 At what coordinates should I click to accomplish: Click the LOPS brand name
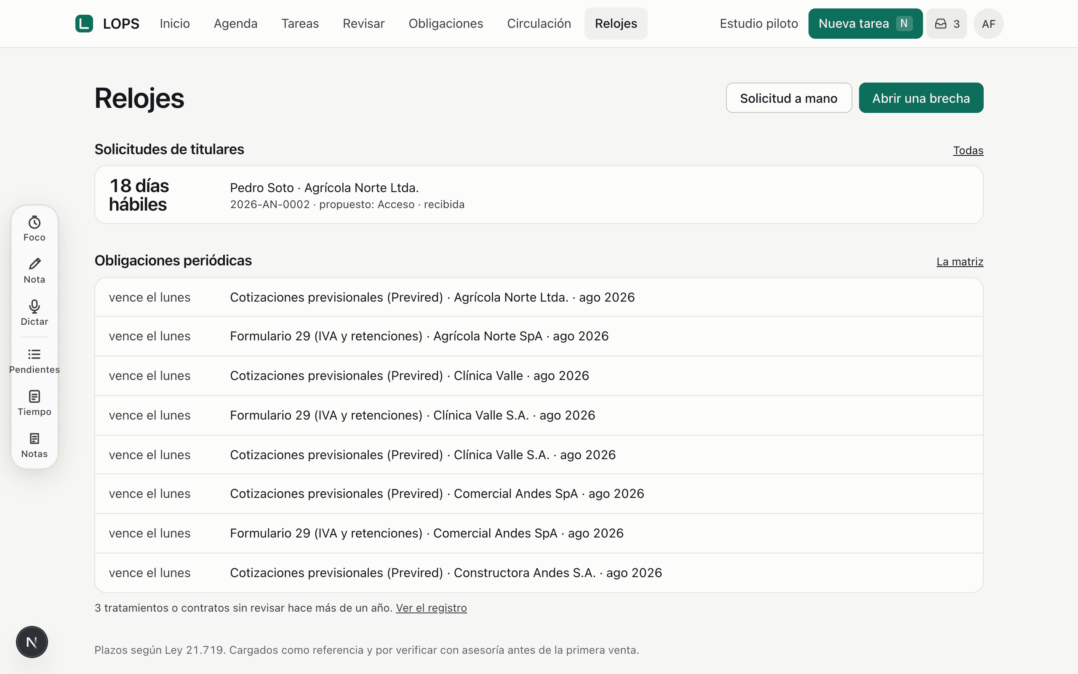click(121, 24)
